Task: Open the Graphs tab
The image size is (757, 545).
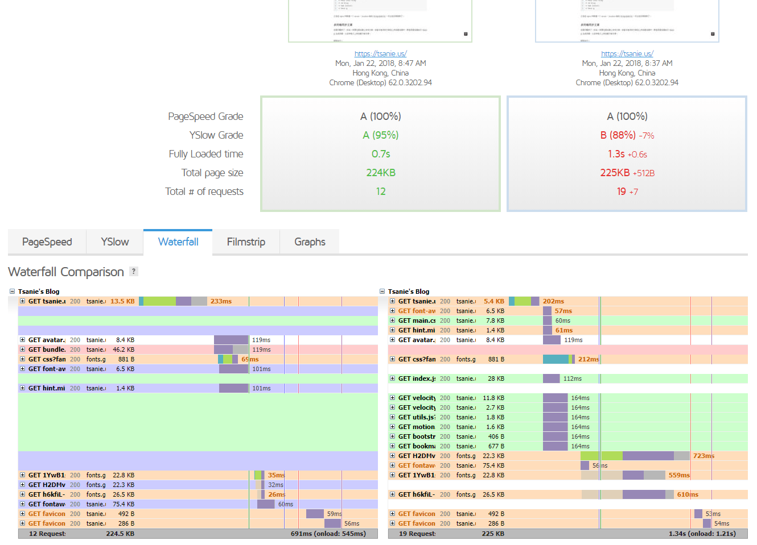Action: (x=310, y=242)
